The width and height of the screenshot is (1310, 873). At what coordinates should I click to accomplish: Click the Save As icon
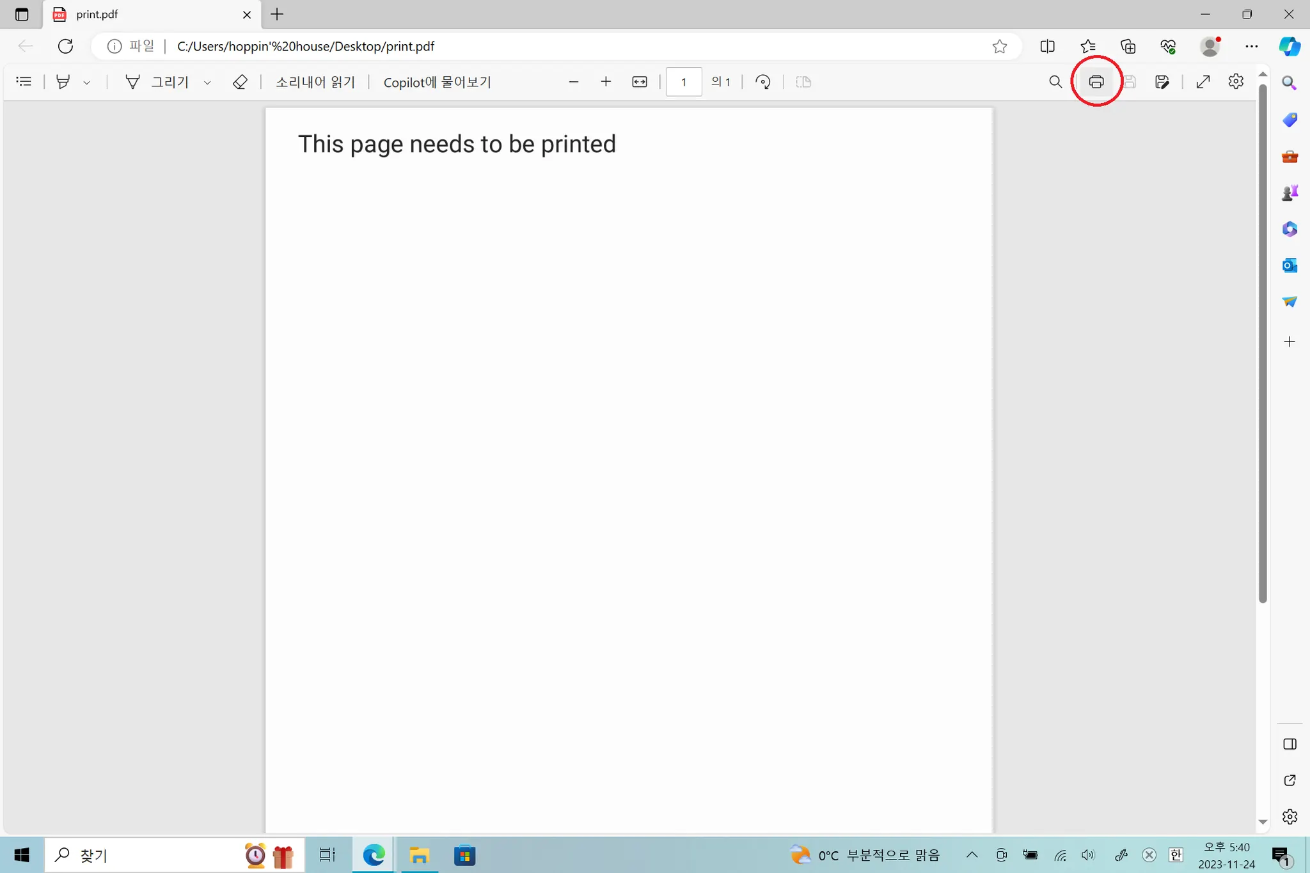click(1162, 82)
